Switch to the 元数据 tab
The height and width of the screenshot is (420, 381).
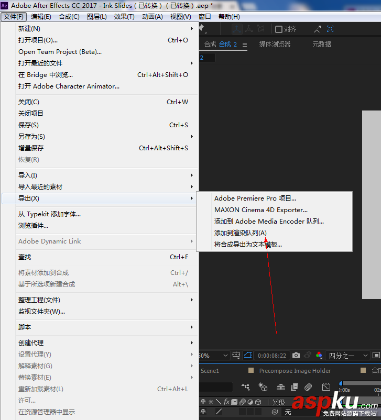[x=322, y=44]
